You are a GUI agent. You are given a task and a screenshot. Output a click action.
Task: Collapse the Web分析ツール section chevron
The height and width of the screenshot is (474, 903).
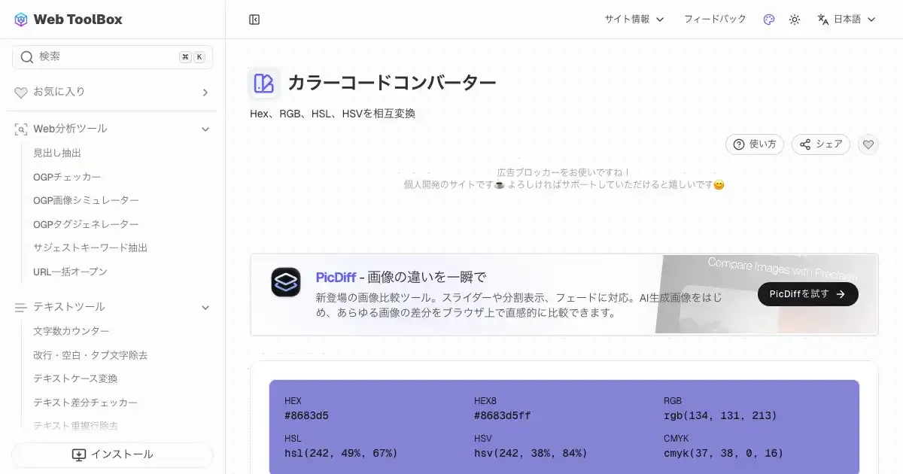coord(205,129)
